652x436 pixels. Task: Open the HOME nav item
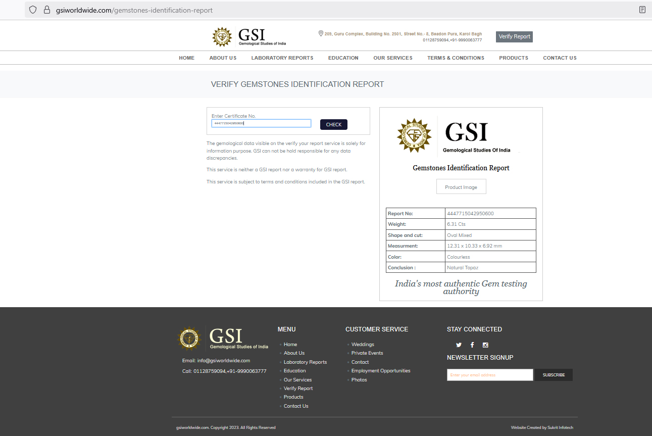(x=186, y=58)
